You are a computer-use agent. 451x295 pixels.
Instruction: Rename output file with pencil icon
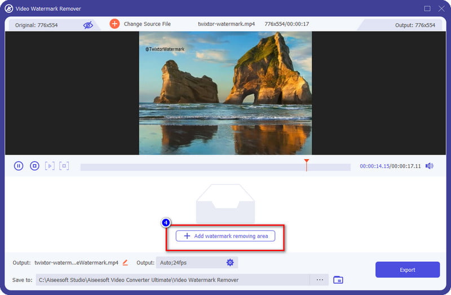[x=125, y=262]
